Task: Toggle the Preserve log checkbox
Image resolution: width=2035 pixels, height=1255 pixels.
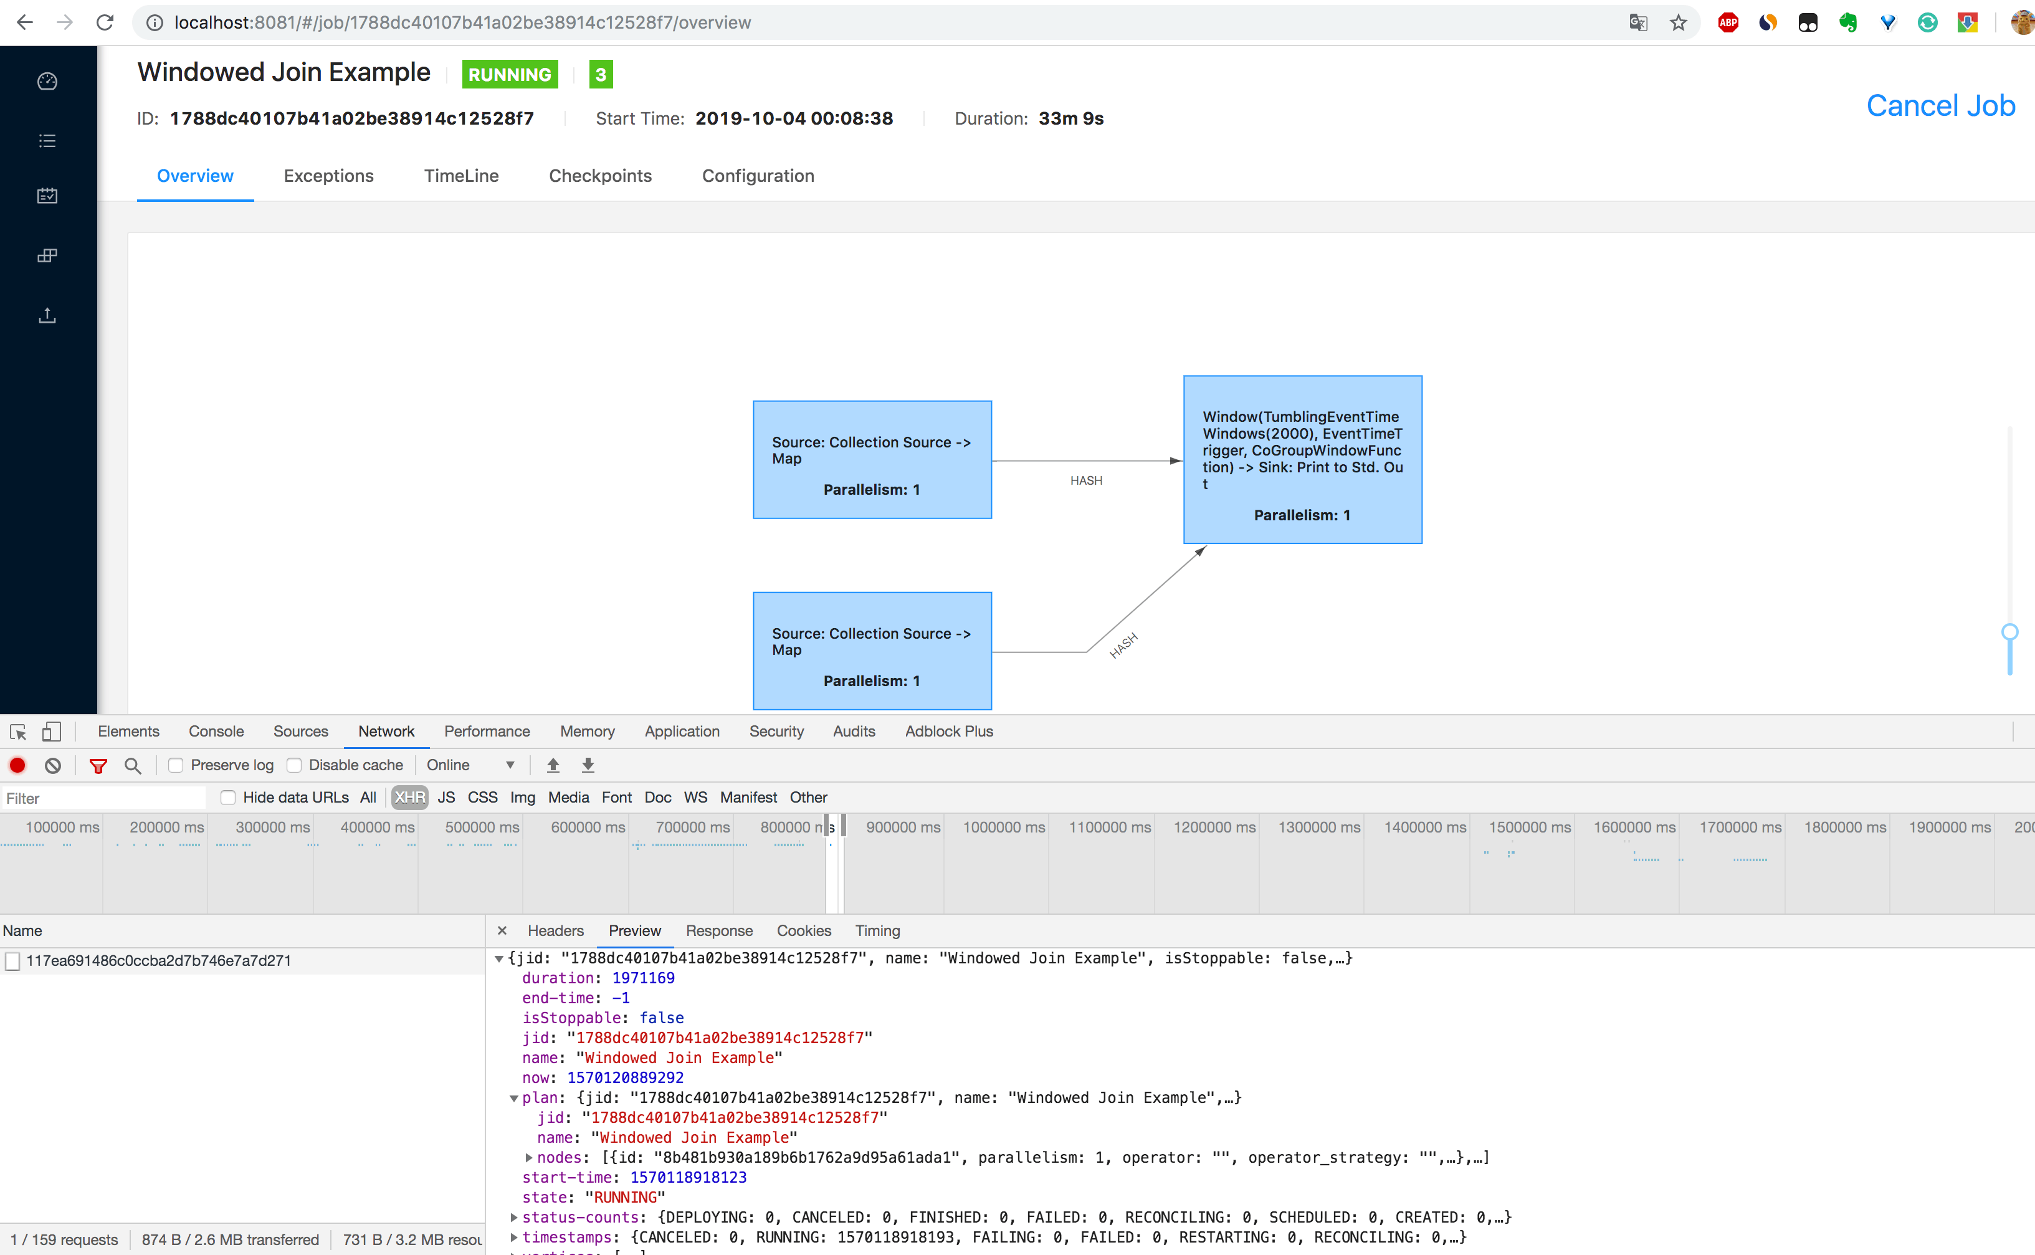Action: (173, 765)
